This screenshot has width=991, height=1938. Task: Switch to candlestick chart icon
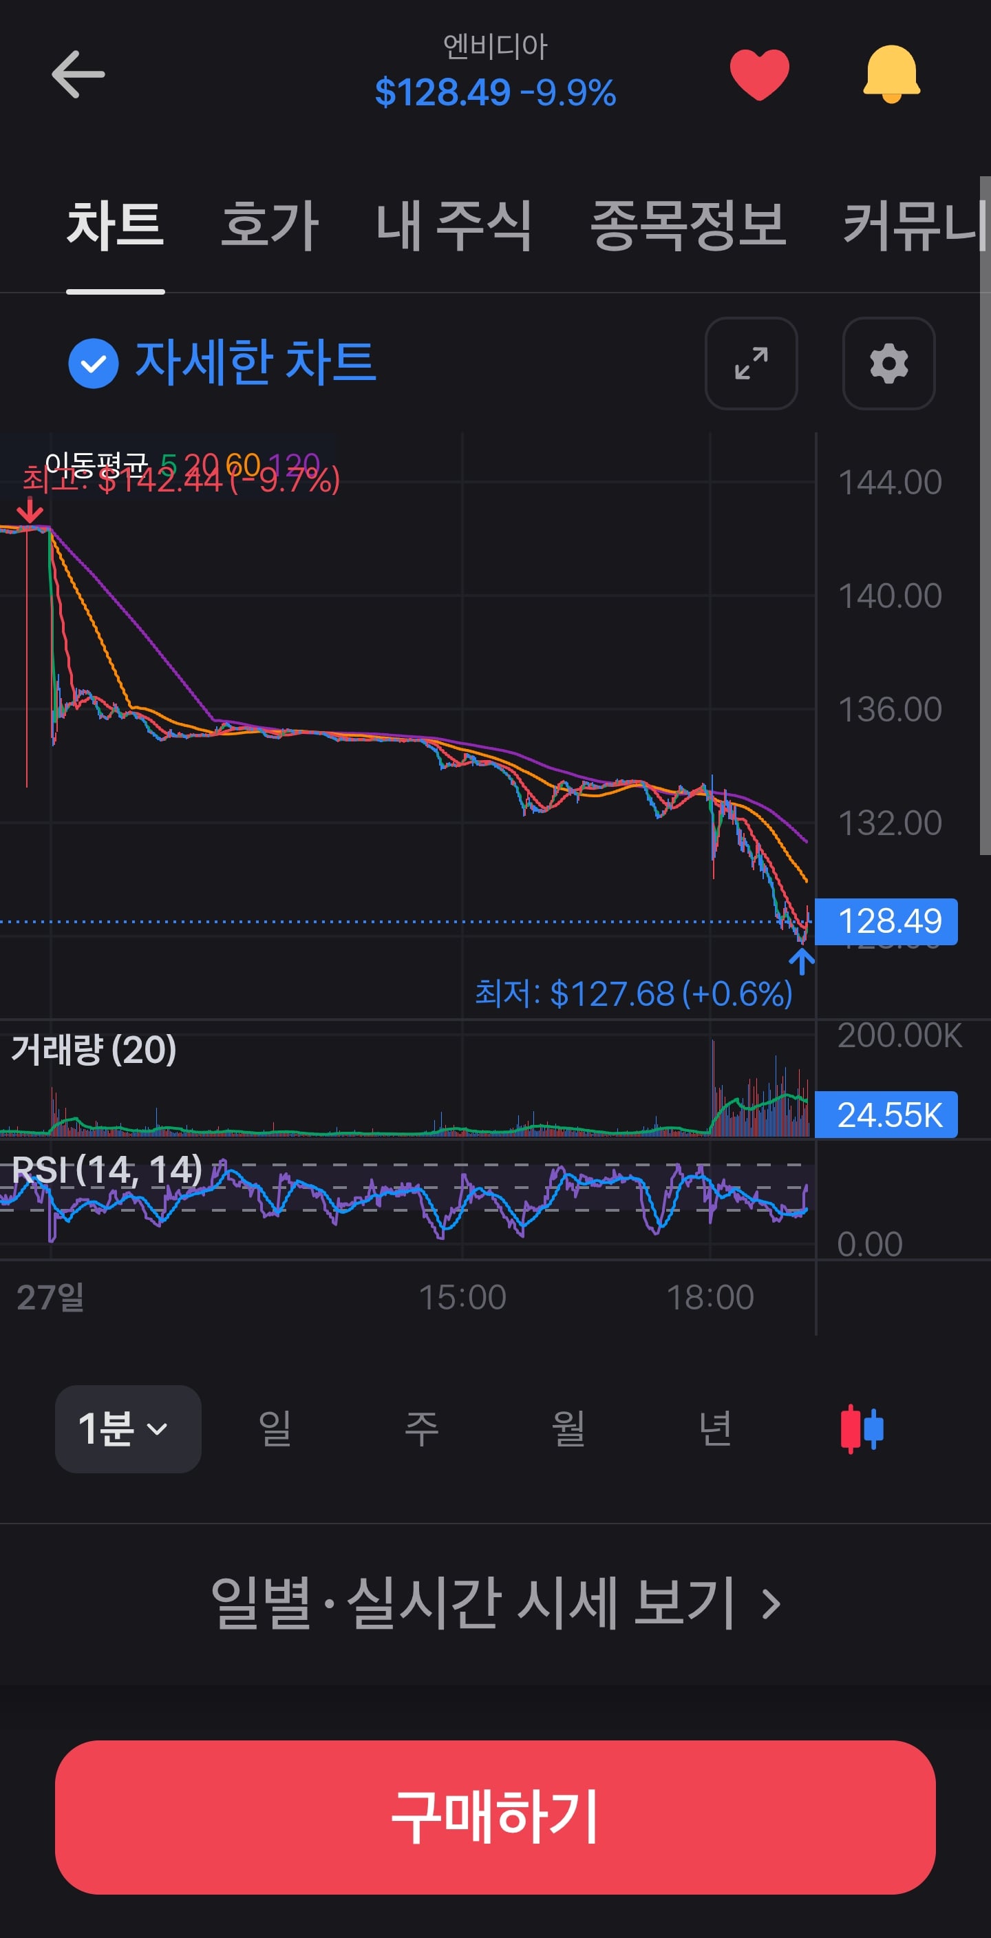click(862, 1429)
